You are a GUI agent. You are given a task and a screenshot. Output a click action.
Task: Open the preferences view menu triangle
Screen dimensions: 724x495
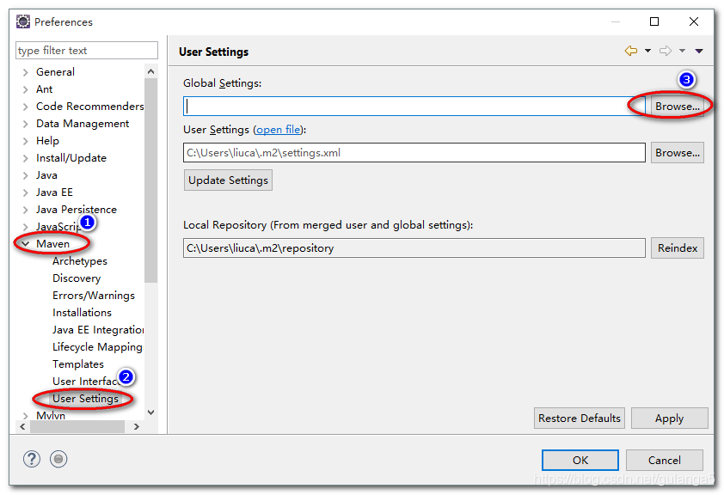(699, 51)
